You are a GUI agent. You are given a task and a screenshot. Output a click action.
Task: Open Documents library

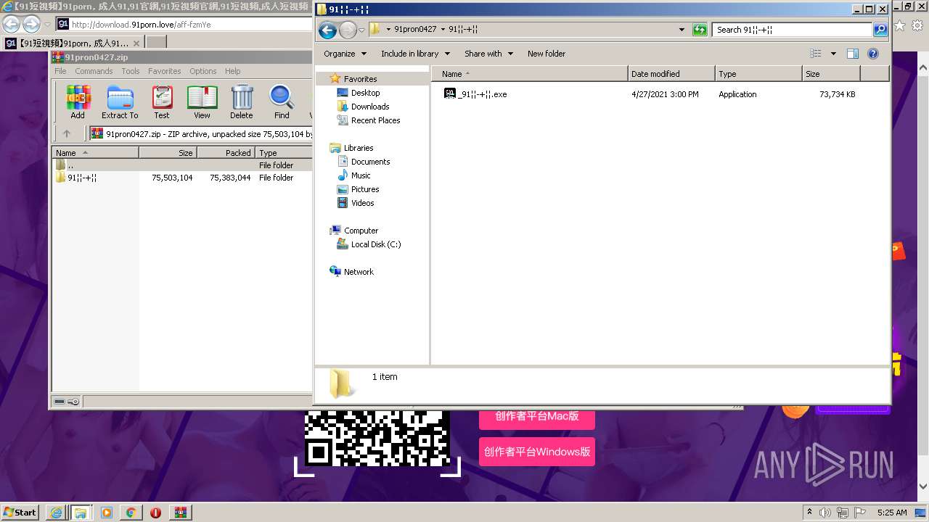(x=370, y=162)
